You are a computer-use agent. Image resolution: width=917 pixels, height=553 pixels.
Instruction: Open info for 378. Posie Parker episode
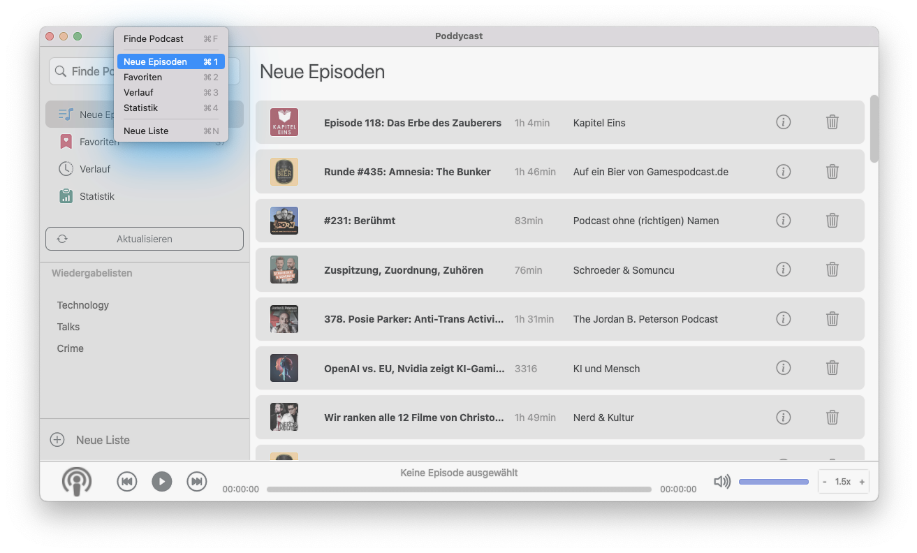(783, 318)
